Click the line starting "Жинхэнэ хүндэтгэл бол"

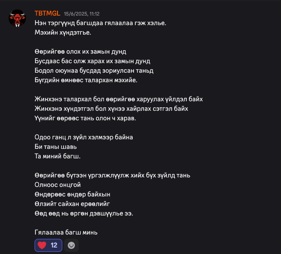111,109
